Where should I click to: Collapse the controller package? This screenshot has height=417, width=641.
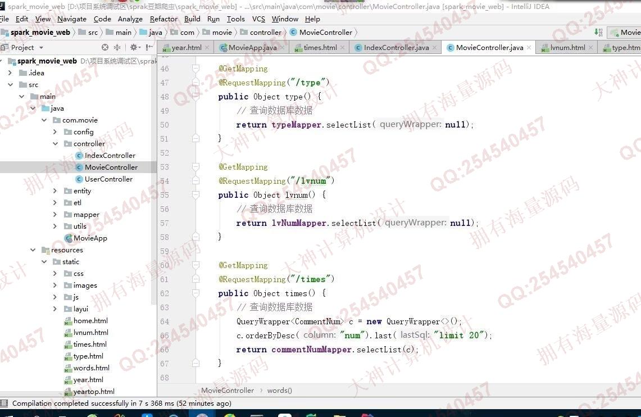[55, 144]
